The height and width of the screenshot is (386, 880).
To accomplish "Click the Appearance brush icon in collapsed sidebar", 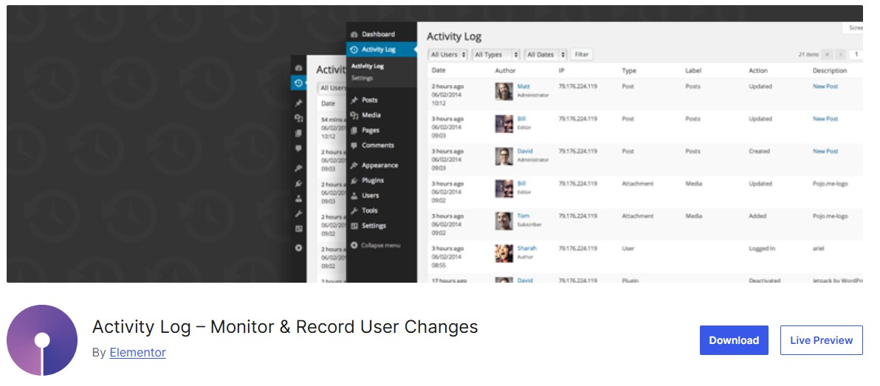I will [x=298, y=168].
